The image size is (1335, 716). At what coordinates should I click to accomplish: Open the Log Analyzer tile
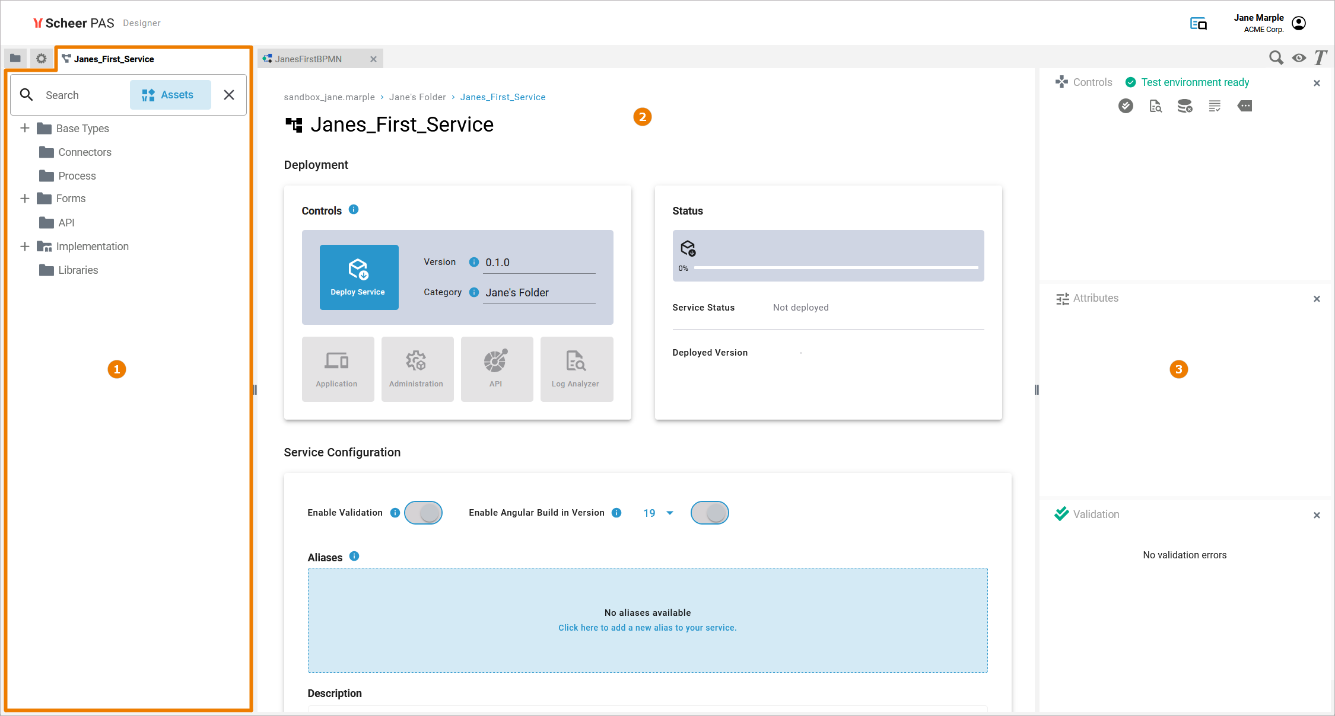(x=576, y=369)
